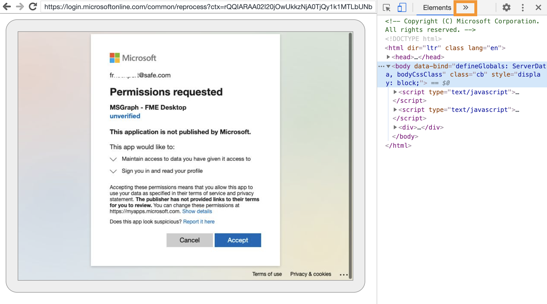
Task: Cancel the permissions request
Action: pos(189,240)
